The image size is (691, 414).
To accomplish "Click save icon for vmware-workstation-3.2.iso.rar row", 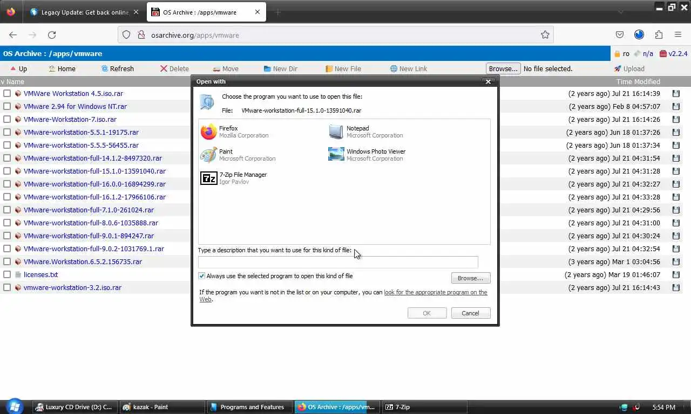I will coord(676,287).
